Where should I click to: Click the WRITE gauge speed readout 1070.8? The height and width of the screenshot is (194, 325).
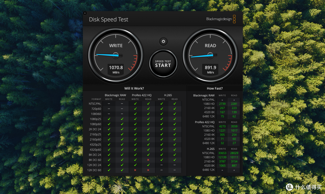(116, 68)
